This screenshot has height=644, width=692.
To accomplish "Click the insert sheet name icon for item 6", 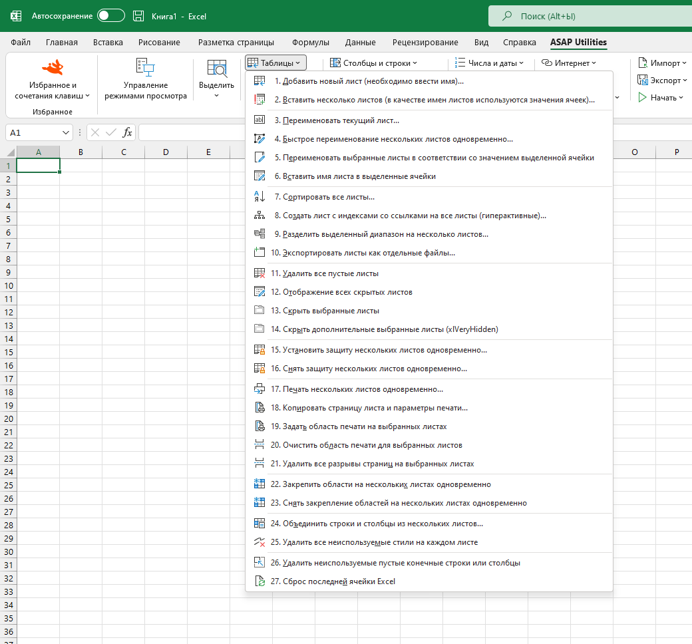I will coord(259,176).
